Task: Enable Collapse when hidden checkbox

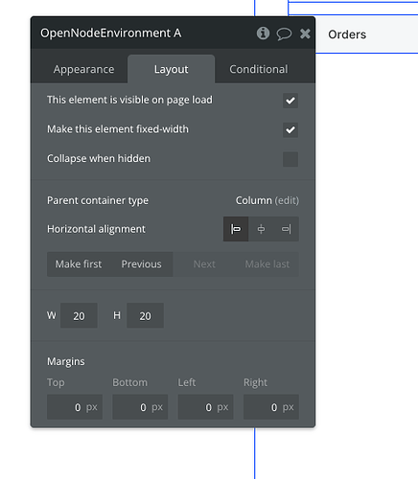Action: click(290, 159)
